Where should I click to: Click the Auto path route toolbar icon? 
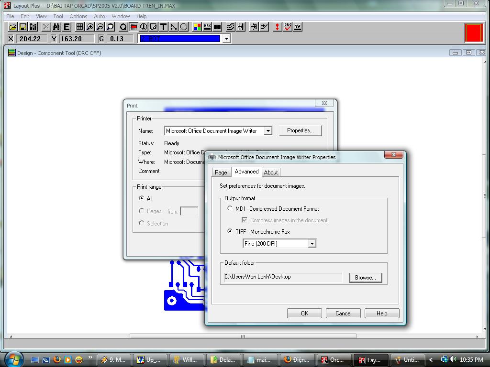pyautogui.click(x=230, y=27)
